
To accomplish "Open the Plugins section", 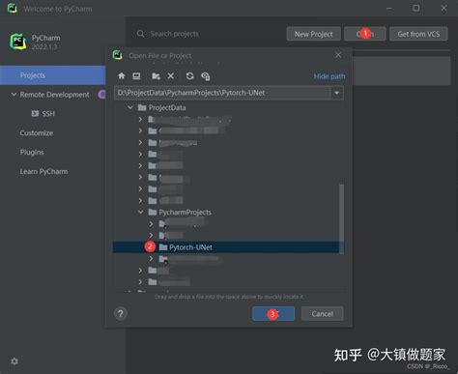I will 32,152.
